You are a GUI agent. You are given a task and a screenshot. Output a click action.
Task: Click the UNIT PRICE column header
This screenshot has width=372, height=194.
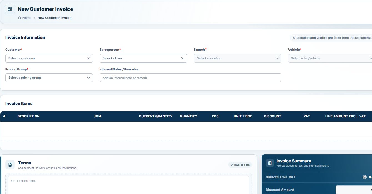pyautogui.click(x=243, y=116)
